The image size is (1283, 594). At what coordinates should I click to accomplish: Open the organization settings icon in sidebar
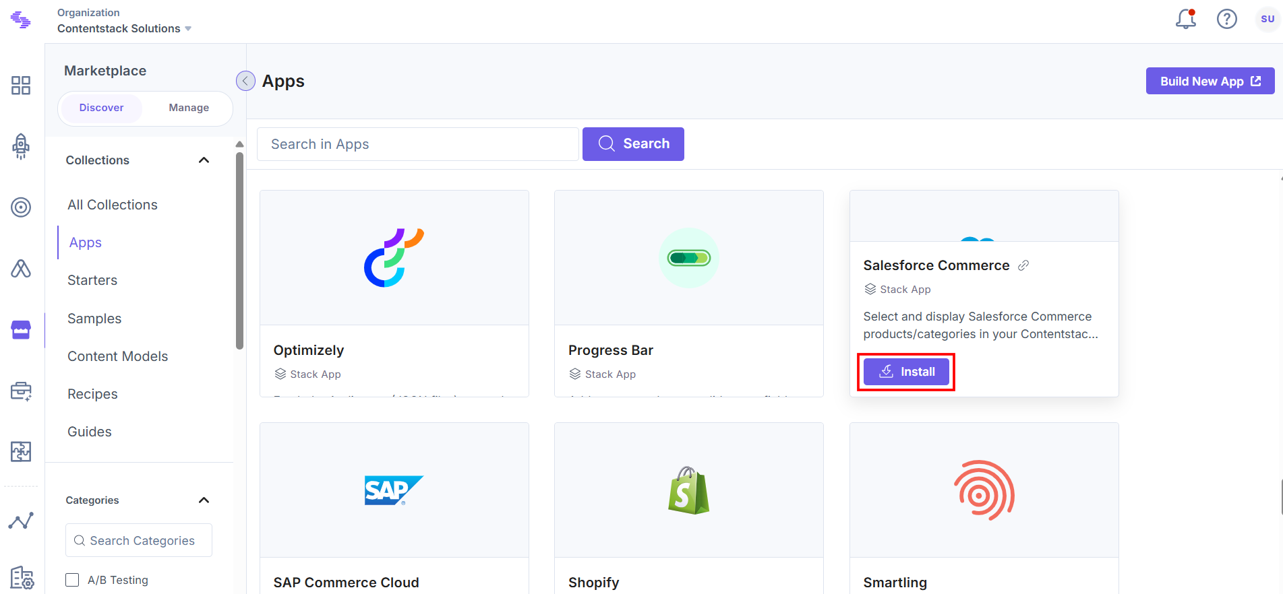22,577
